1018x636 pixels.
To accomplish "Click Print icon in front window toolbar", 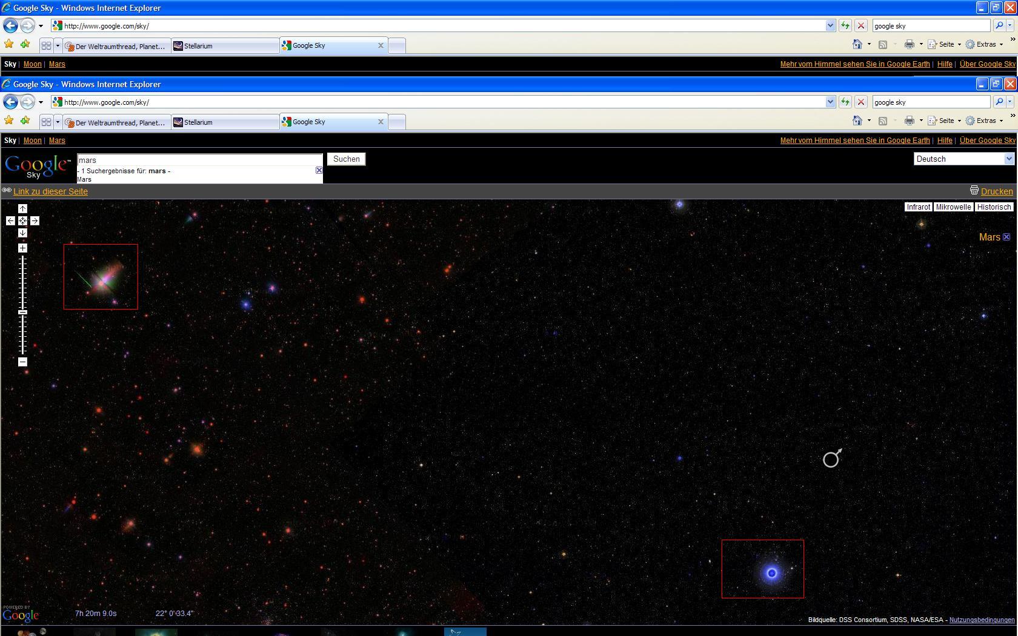I will [x=909, y=121].
